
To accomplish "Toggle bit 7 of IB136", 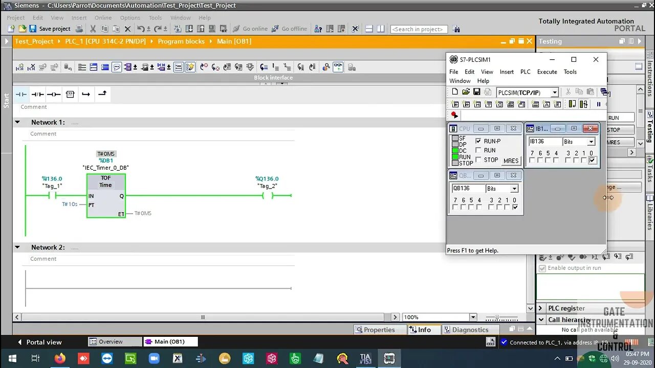I will pos(532,160).
